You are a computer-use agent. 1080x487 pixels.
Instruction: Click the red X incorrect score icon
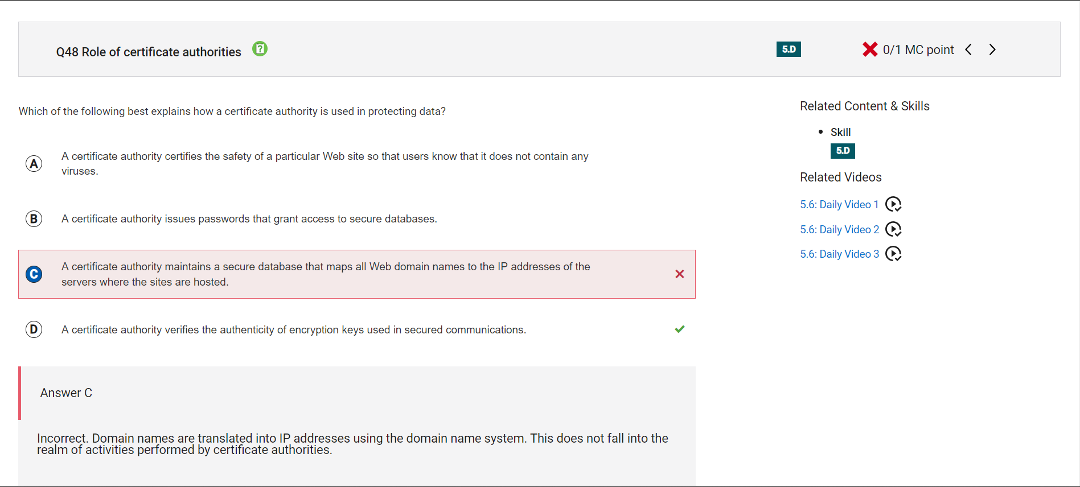[x=870, y=49]
